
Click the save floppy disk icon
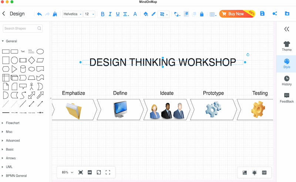coord(262,13)
